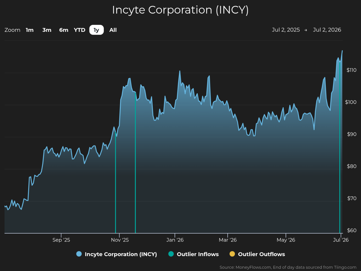Click the Jul '26 axis label
This screenshot has width=361, height=271.
tap(341, 240)
